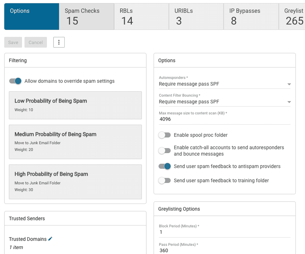Open the Greylist tab
The width and height of the screenshot is (305, 254).
(294, 17)
